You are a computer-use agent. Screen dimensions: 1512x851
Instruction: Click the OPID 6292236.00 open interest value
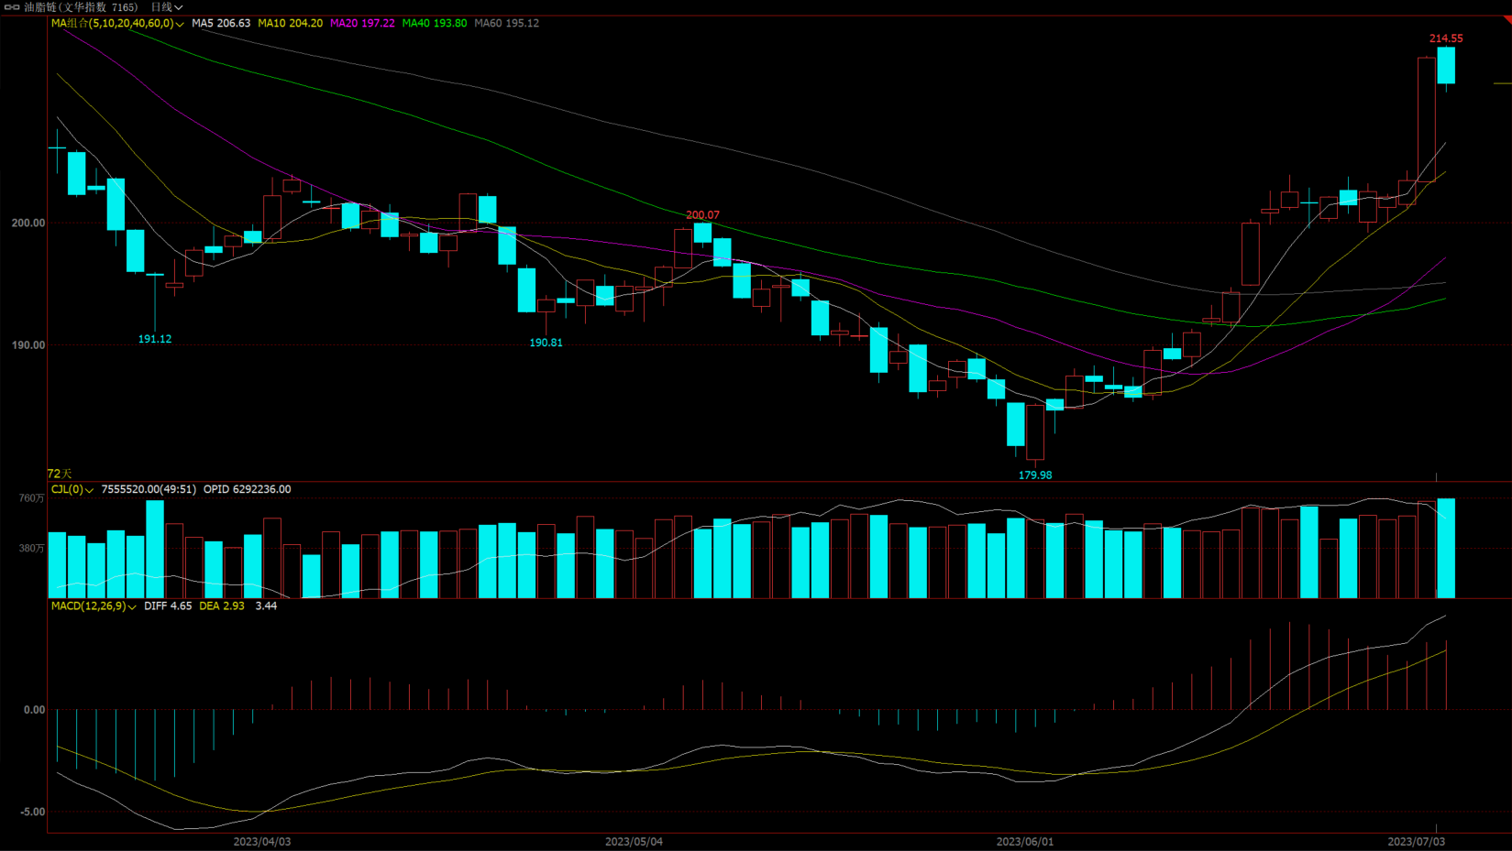pos(248,490)
